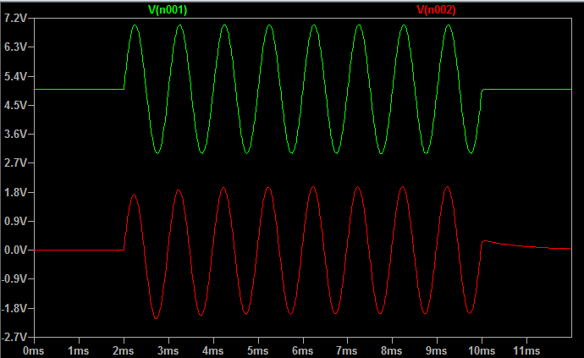Image resolution: width=584 pixels, height=358 pixels.
Task: Click the 6.3V vertical axis label
Action: click(16, 47)
